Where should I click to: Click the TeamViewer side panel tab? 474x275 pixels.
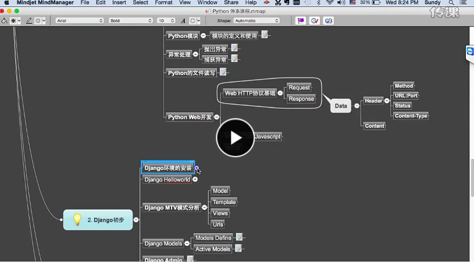point(469,52)
